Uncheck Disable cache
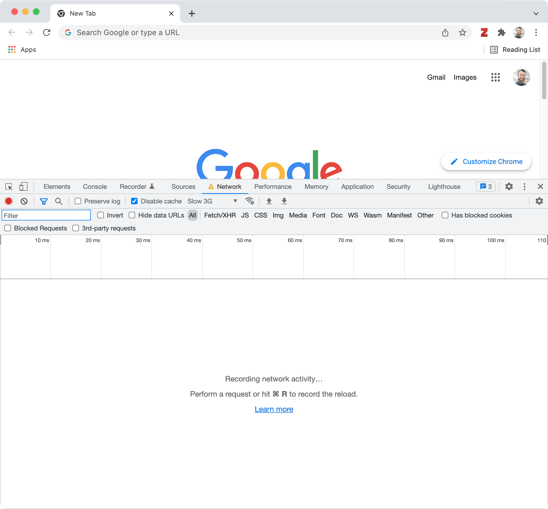548x509 pixels. coord(134,201)
